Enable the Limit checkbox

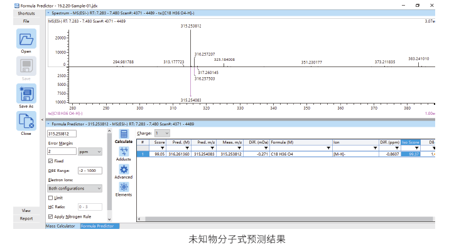(51, 198)
